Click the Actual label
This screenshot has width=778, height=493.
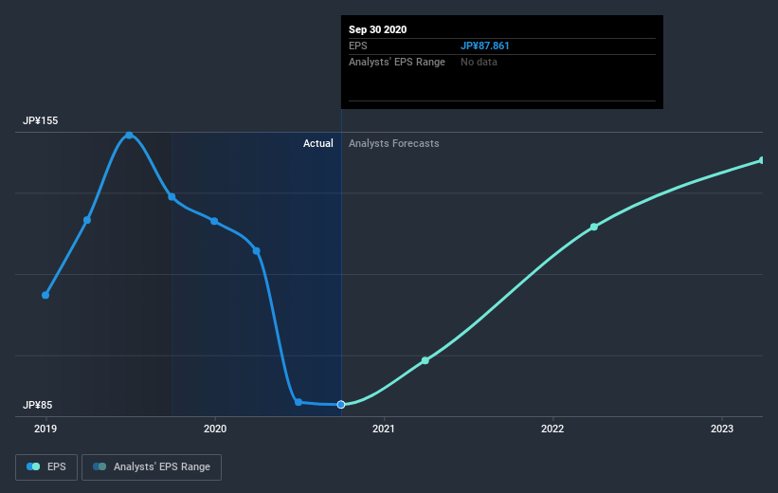318,143
